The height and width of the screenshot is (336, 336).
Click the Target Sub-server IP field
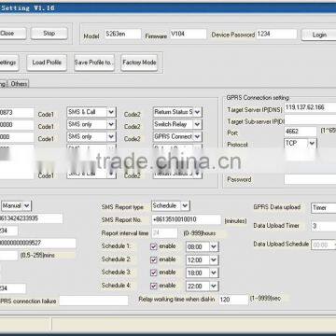pyautogui.click(x=310, y=120)
